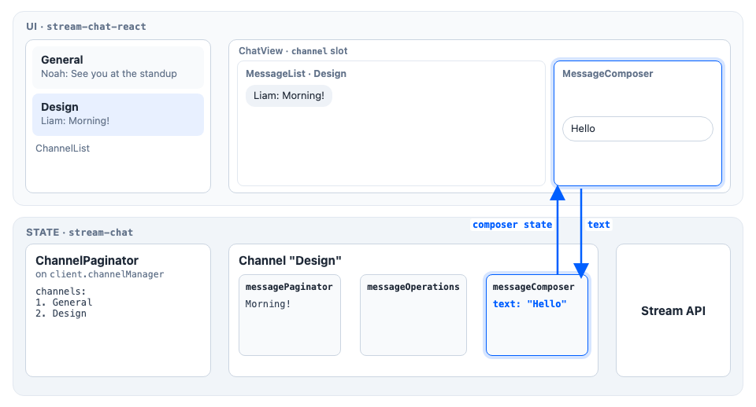This screenshot has height=407, width=756.
Task: Click "1. General" in channels list
Action: coord(64,302)
